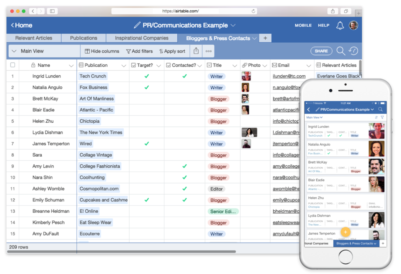Open new browser tab plus button
The height and width of the screenshot is (274, 401).
pos(358,13)
